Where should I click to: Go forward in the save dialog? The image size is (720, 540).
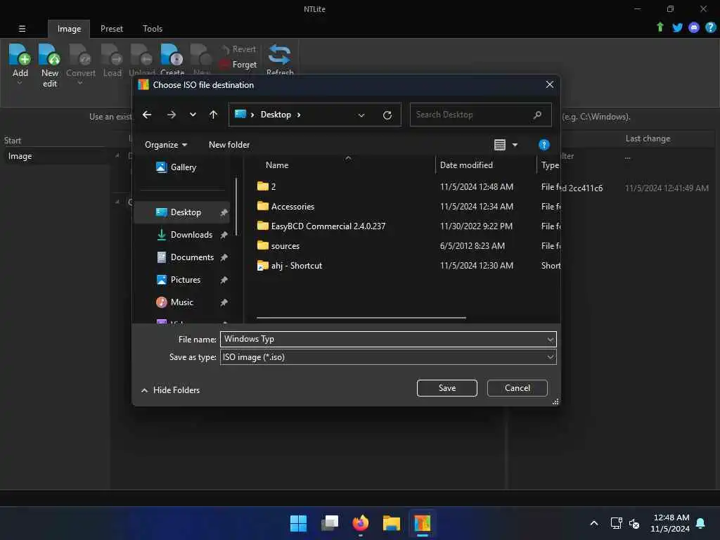pyautogui.click(x=172, y=115)
